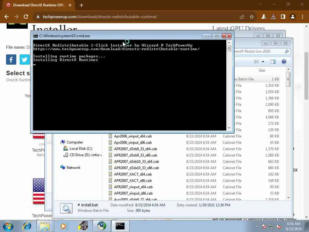This screenshot has height=232, width=309.
Task: Open Windows Start menu orb
Action: [x=8, y=226]
